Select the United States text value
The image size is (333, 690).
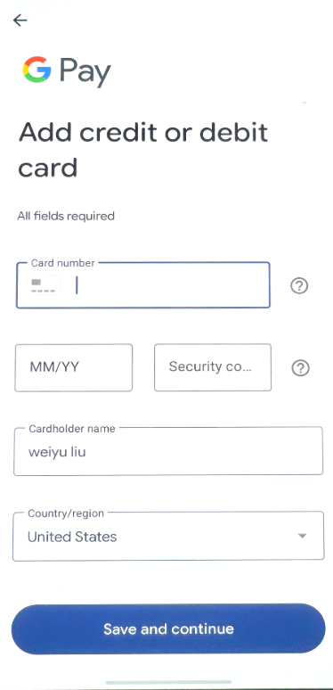coord(72,537)
